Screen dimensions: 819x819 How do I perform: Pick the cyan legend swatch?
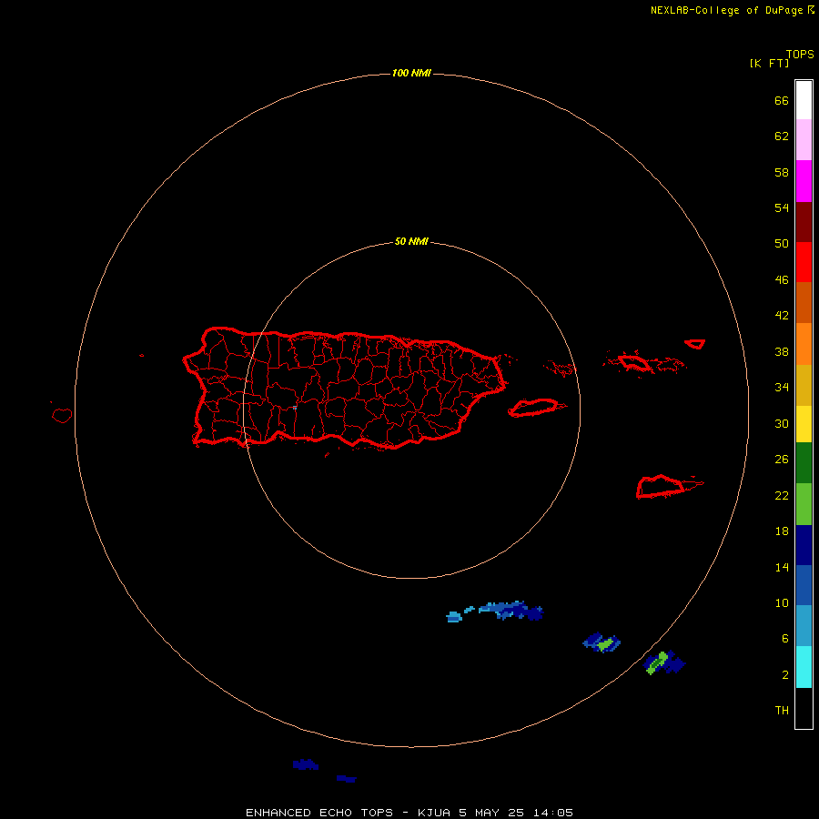pyautogui.click(x=804, y=667)
